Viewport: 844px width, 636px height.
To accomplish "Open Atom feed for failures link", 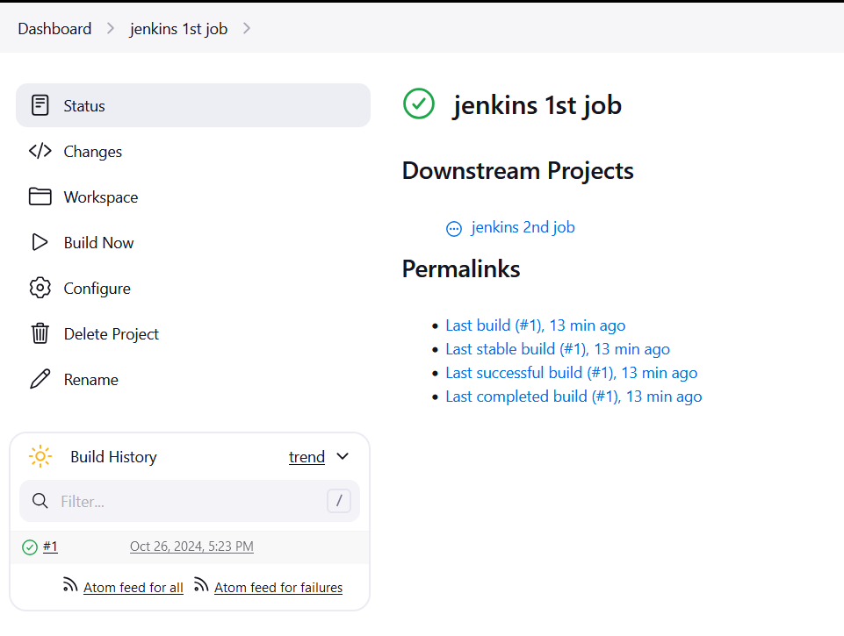I will point(278,588).
